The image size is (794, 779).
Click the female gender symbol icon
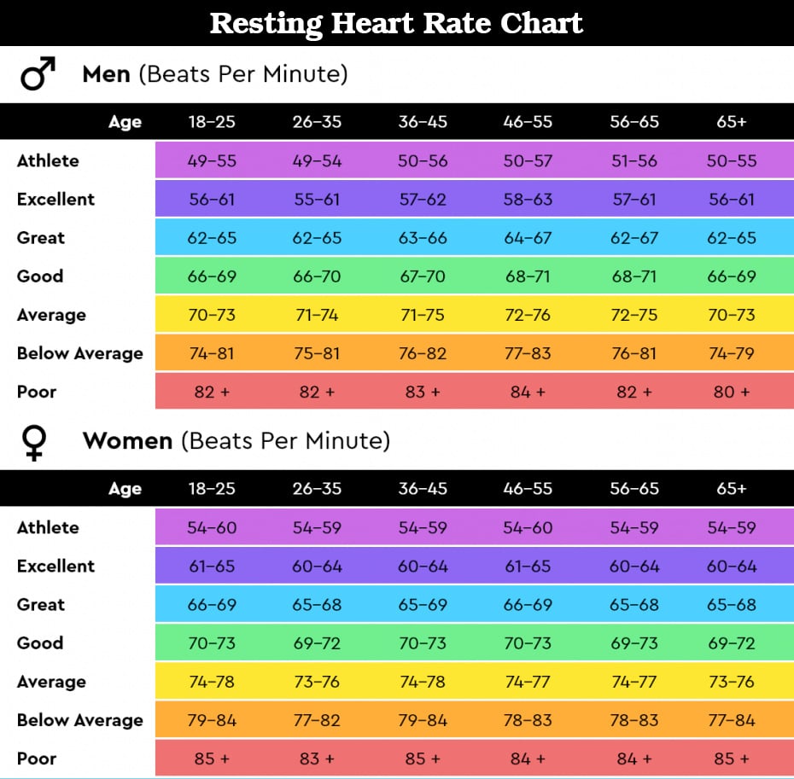35,443
